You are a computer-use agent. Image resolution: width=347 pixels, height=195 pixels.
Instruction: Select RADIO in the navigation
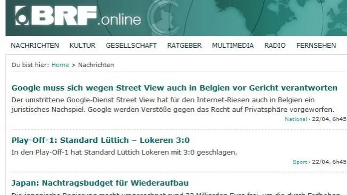(x=275, y=45)
